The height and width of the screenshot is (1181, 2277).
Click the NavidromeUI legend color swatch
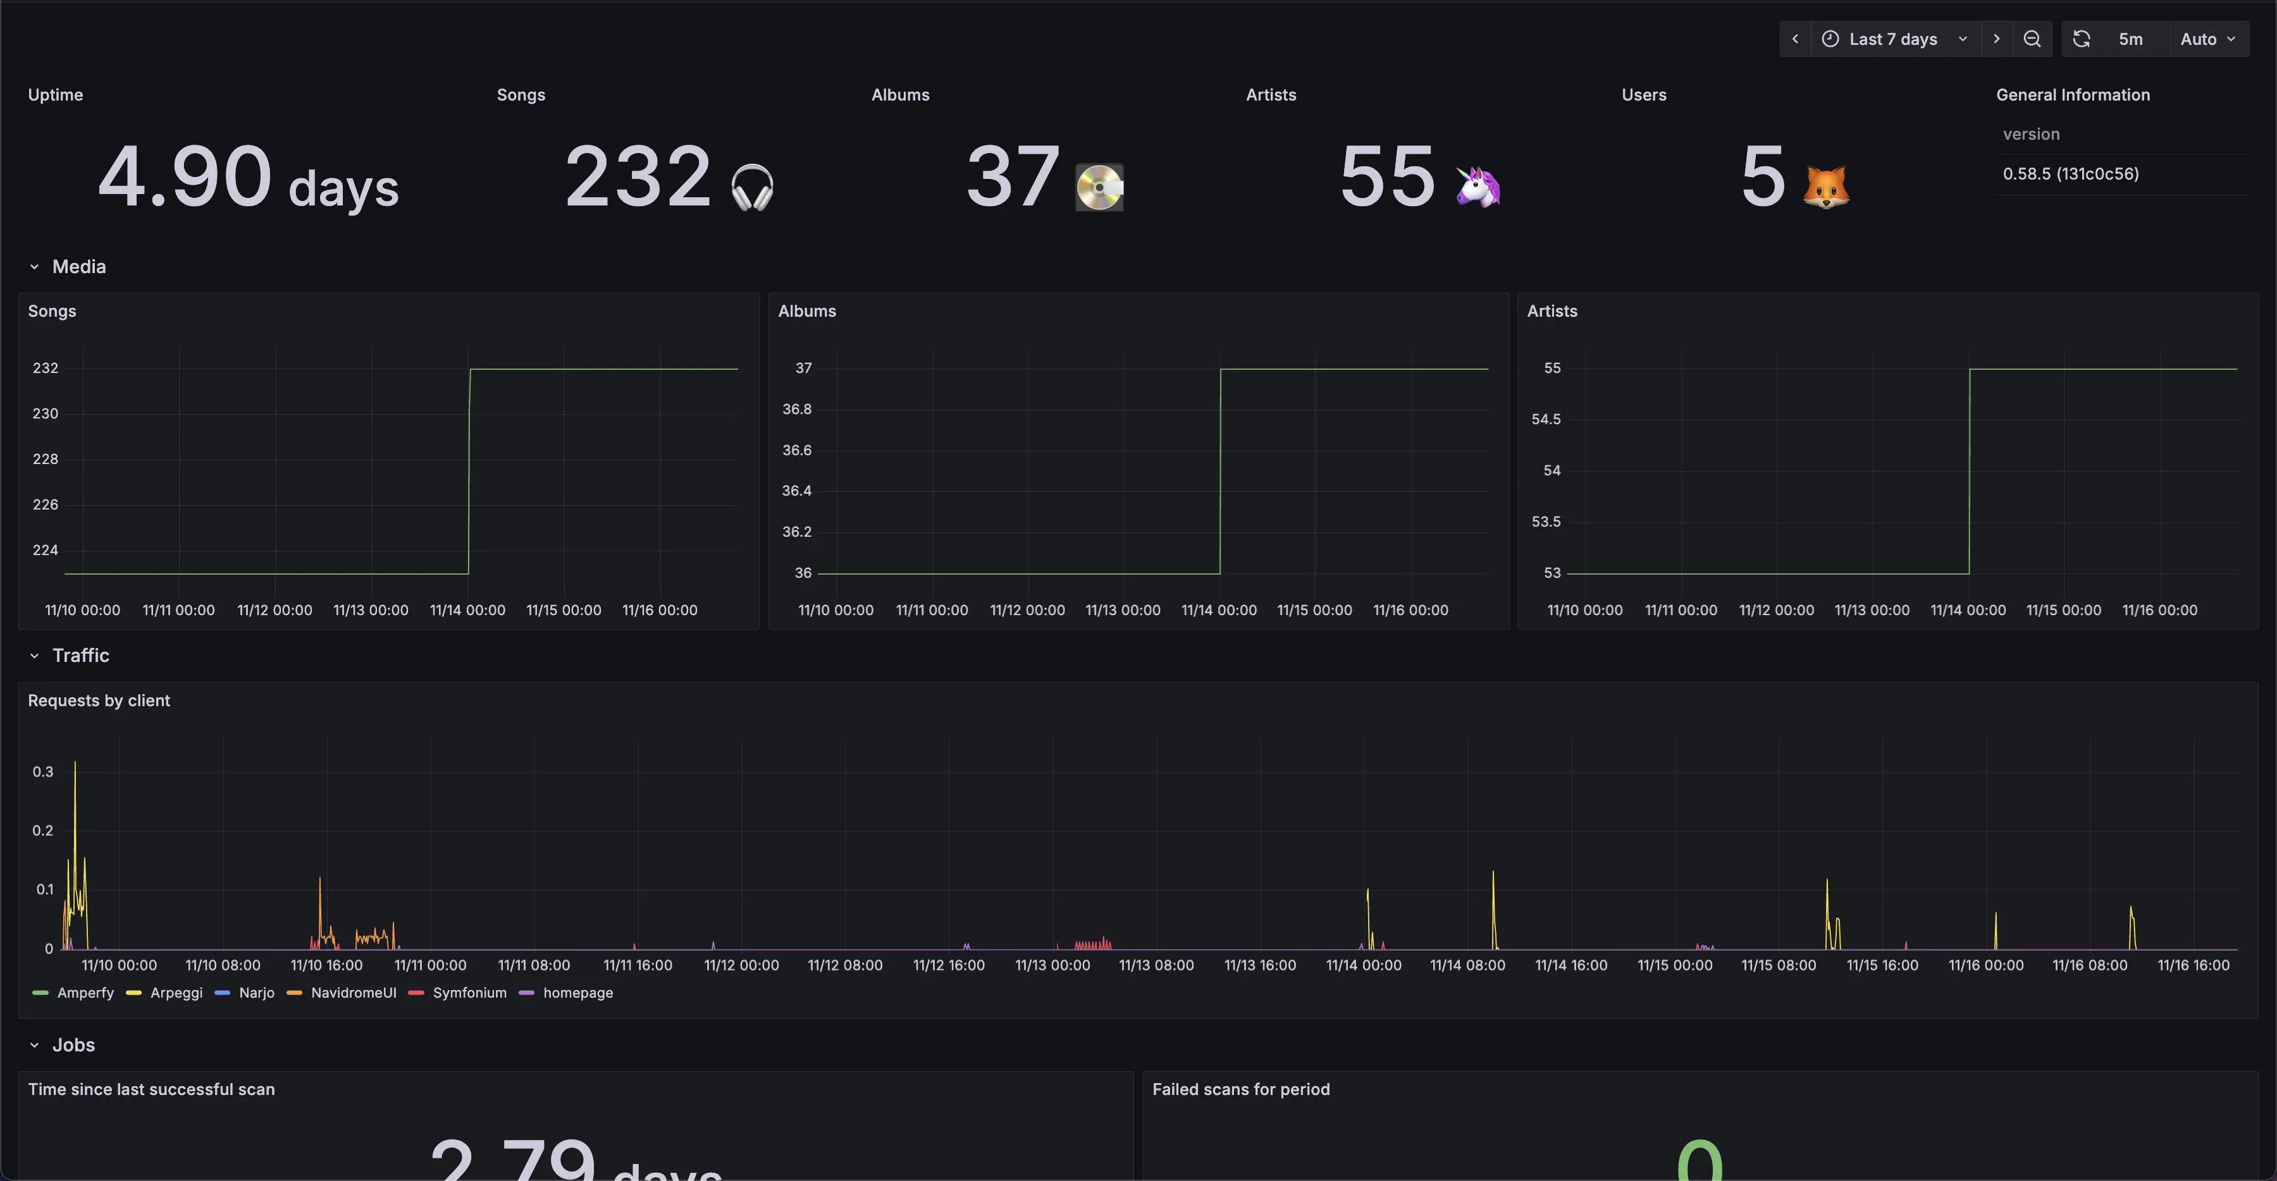[x=294, y=993]
